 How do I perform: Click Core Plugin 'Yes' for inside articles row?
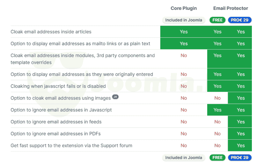[x=184, y=32]
